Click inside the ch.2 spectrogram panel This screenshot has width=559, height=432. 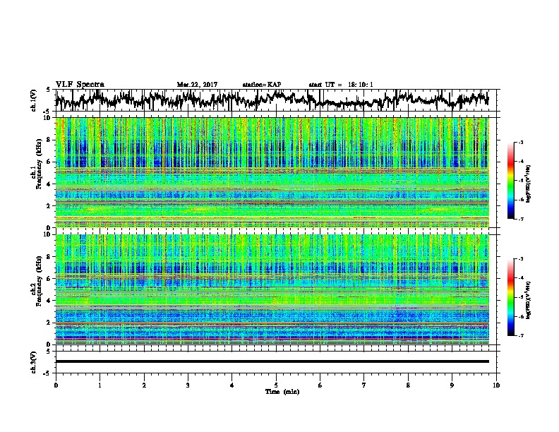[272, 289]
